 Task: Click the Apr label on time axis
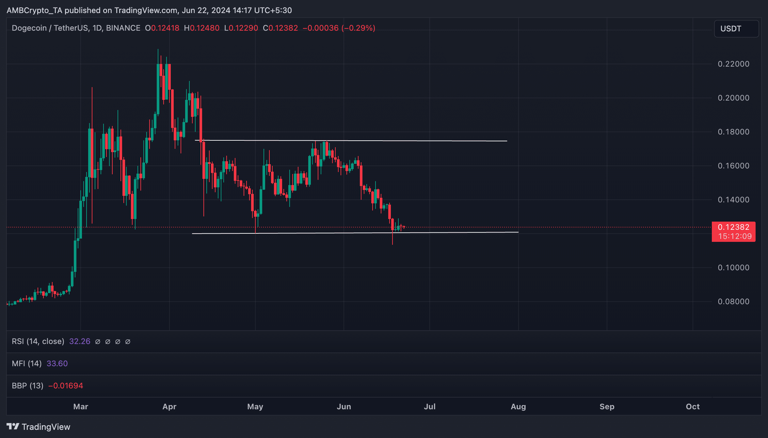pyautogui.click(x=169, y=407)
